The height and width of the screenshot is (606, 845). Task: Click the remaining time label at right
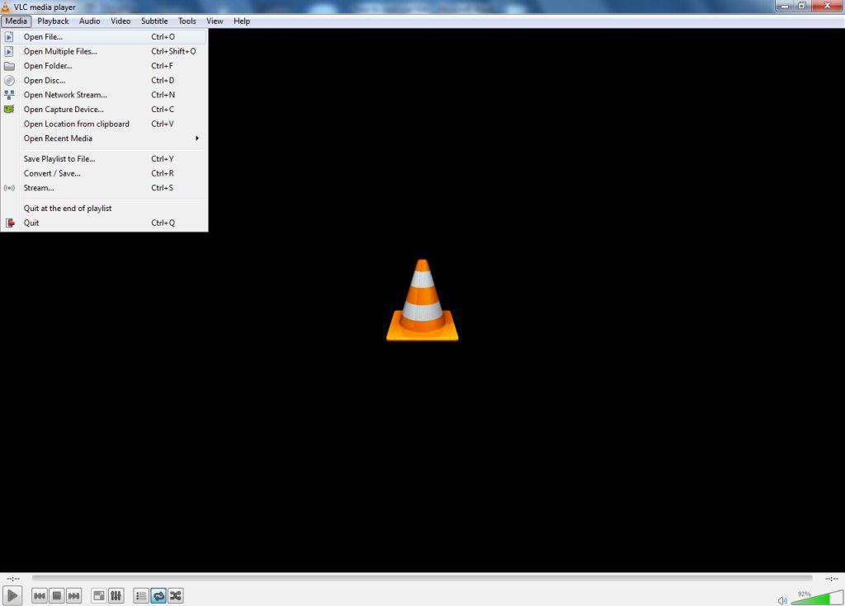pyautogui.click(x=831, y=578)
